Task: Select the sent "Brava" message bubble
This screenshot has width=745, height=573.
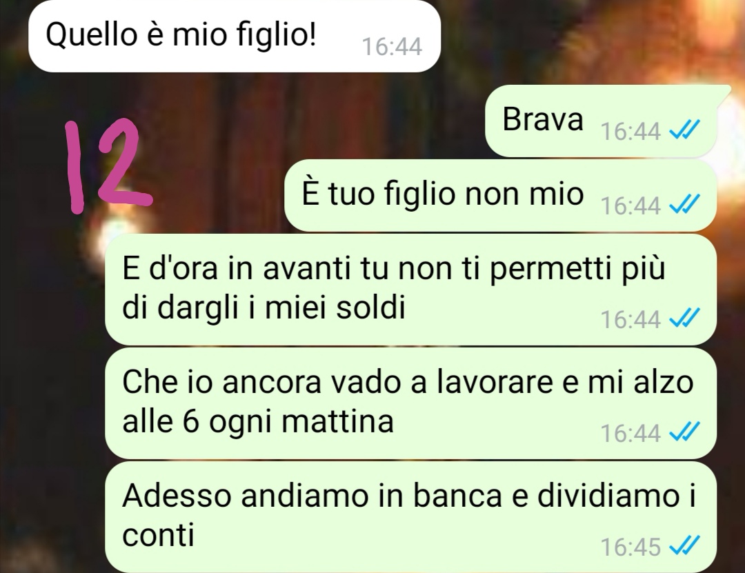Action: pos(601,121)
